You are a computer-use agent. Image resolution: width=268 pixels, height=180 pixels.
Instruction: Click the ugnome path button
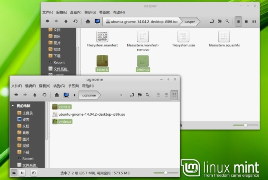click(89, 95)
